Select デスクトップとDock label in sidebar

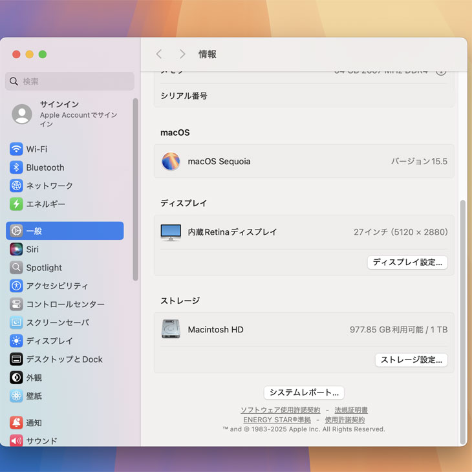click(65, 359)
